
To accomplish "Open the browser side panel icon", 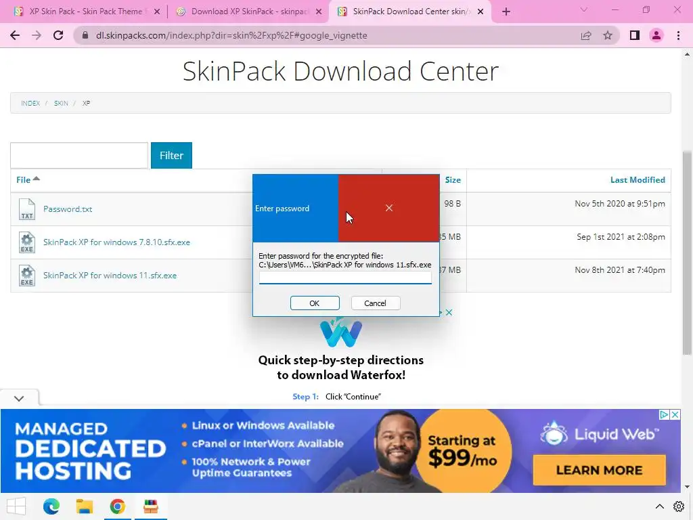I will [x=635, y=35].
